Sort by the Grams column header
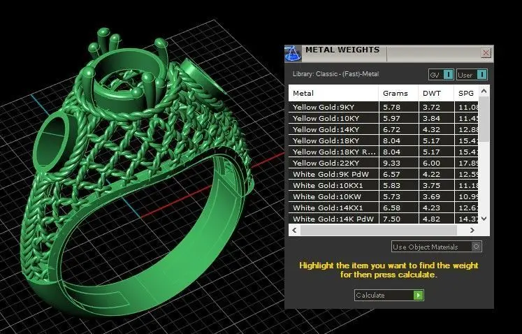Image resolution: width=522 pixels, height=334 pixels. click(x=398, y=93)
